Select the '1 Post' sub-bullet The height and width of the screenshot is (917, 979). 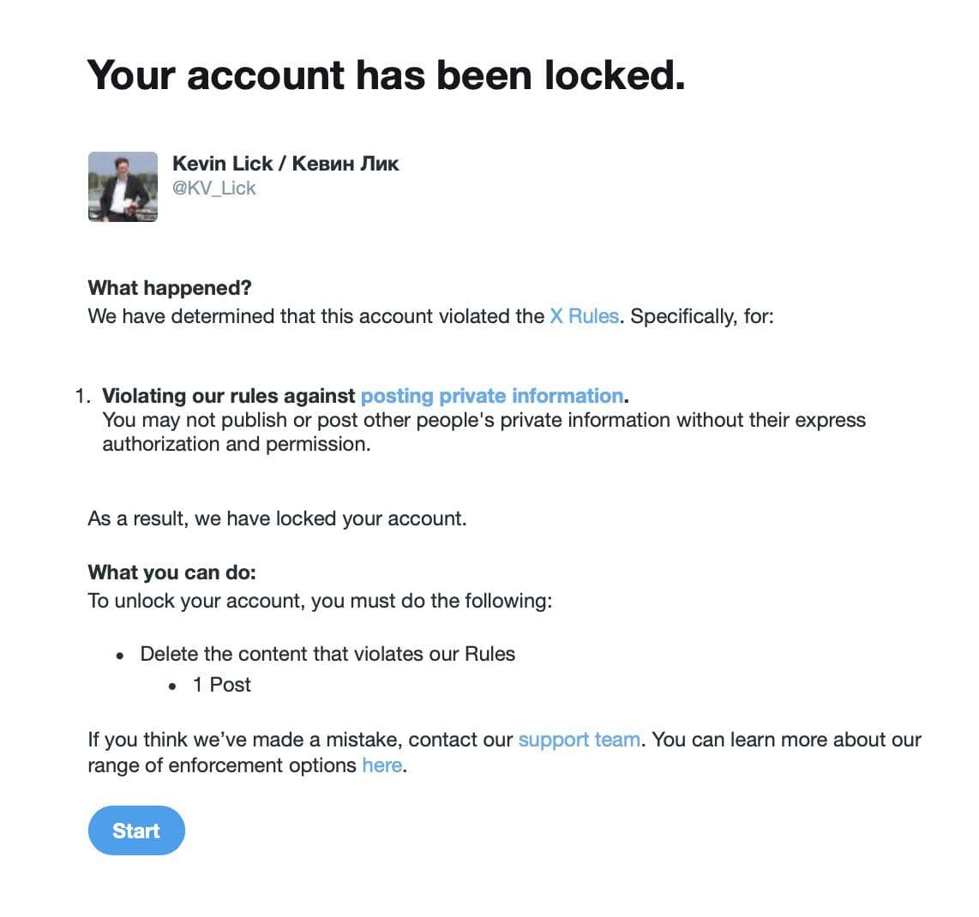tap(222, 685)
